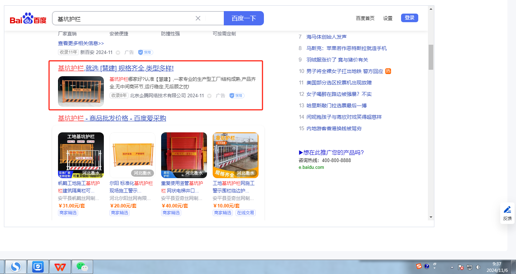516x274 pixels.
Task: Open Sogou browser from the taskbar
Action: coord(15,267)
